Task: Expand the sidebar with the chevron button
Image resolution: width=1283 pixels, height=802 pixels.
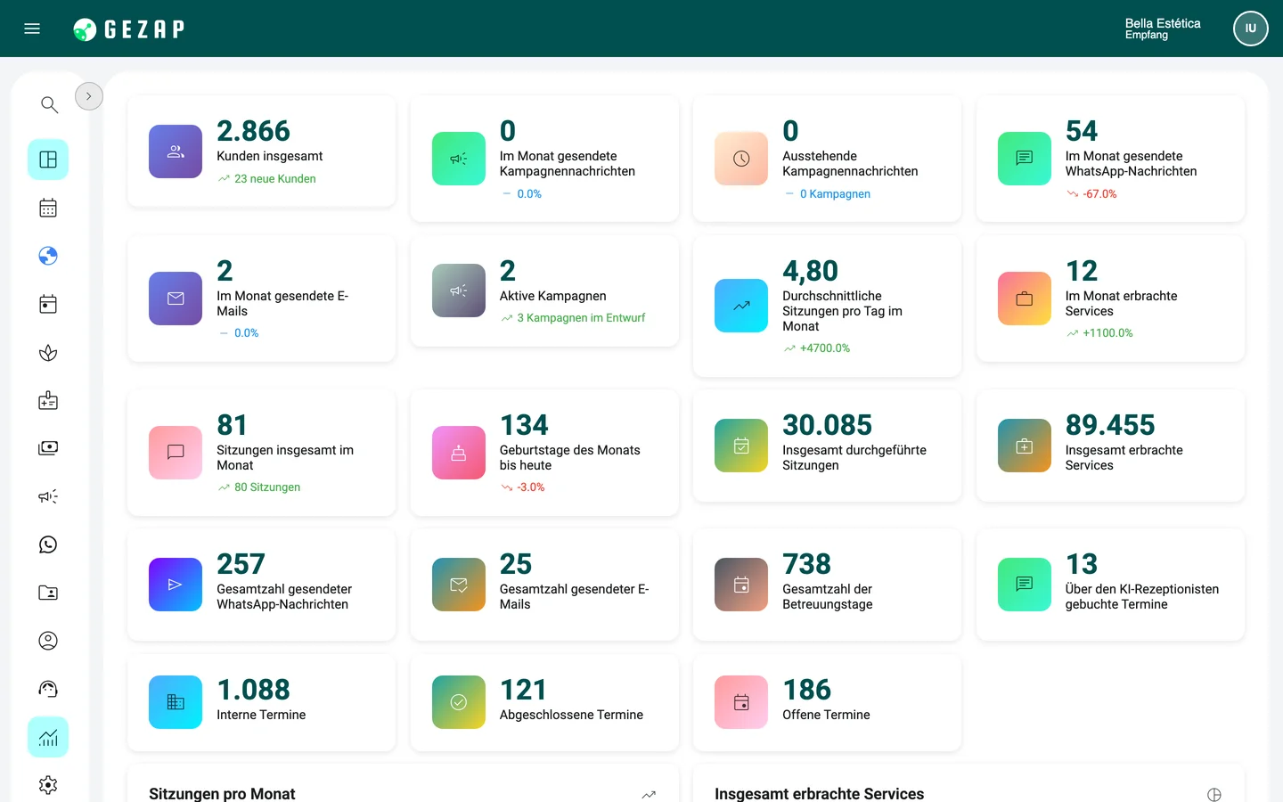Action: 89,96
